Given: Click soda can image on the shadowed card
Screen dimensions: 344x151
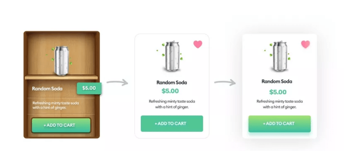Looking at the screenshot, I should click(x=280, y=56).
